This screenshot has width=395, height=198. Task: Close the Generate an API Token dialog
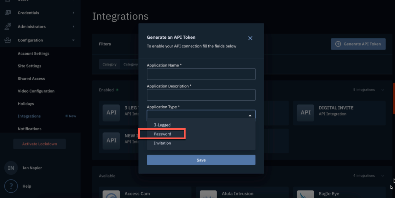(x=250, y=38)
